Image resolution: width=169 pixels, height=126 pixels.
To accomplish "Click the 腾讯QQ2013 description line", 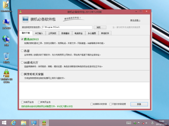I will pyautogui.click(x=64, y=43).
